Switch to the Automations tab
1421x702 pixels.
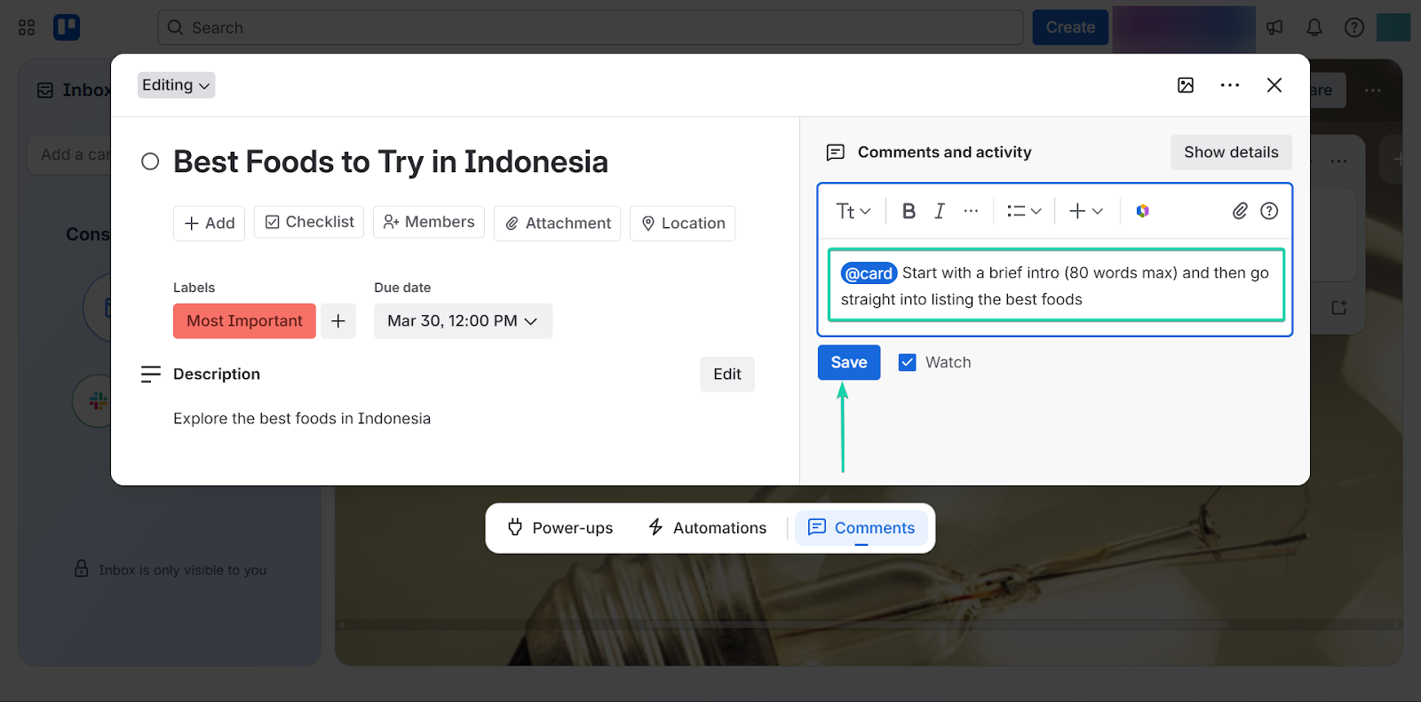[707, 528]
